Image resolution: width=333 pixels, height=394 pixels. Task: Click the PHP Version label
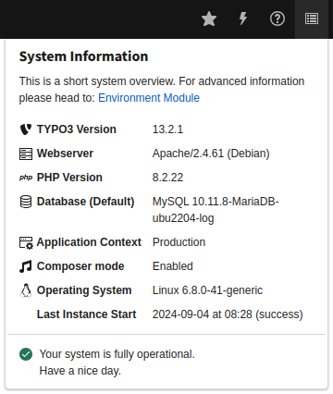coord(69,178)
